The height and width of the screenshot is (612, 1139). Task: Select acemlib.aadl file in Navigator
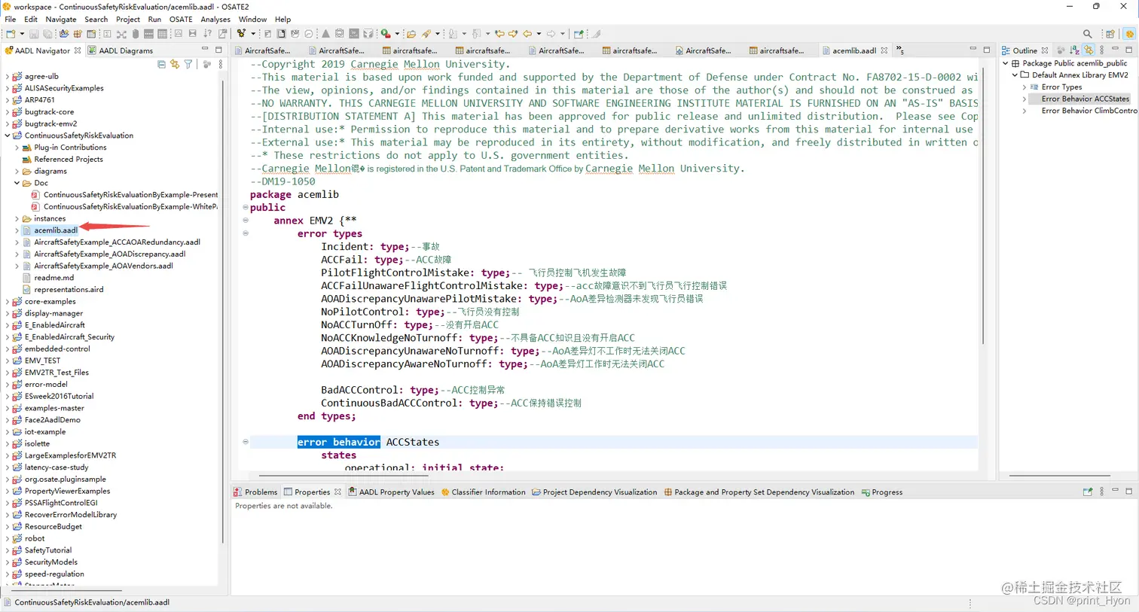(56, 230)
